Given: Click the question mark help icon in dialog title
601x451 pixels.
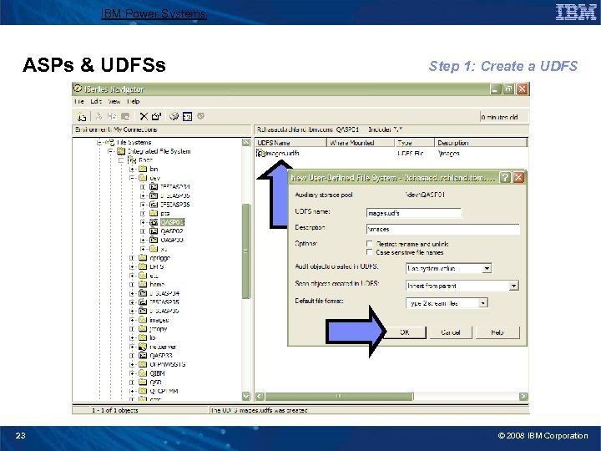Looking at the screenshot, I should point(505,178).
